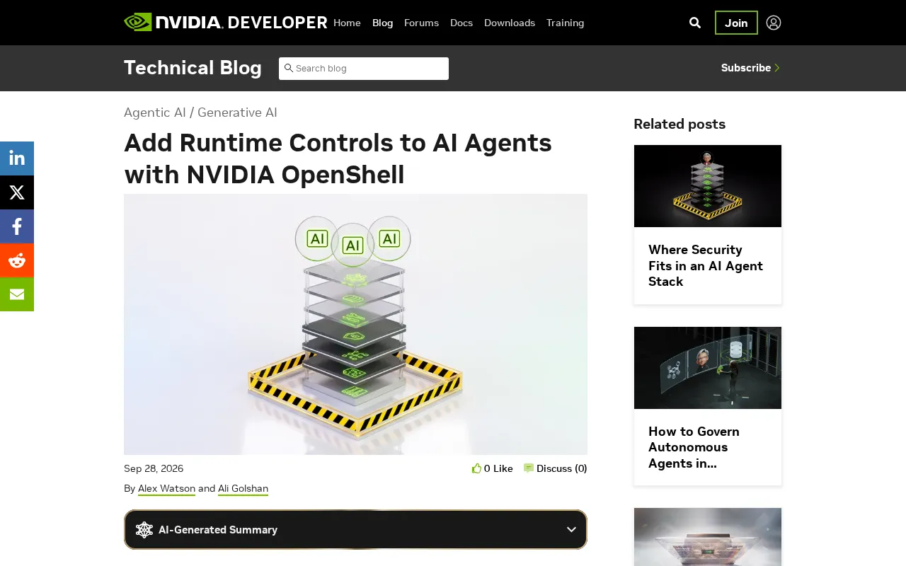This screenshot has width=906, height=566.
Task: Open the main article hero image
Action: point(355,324)
